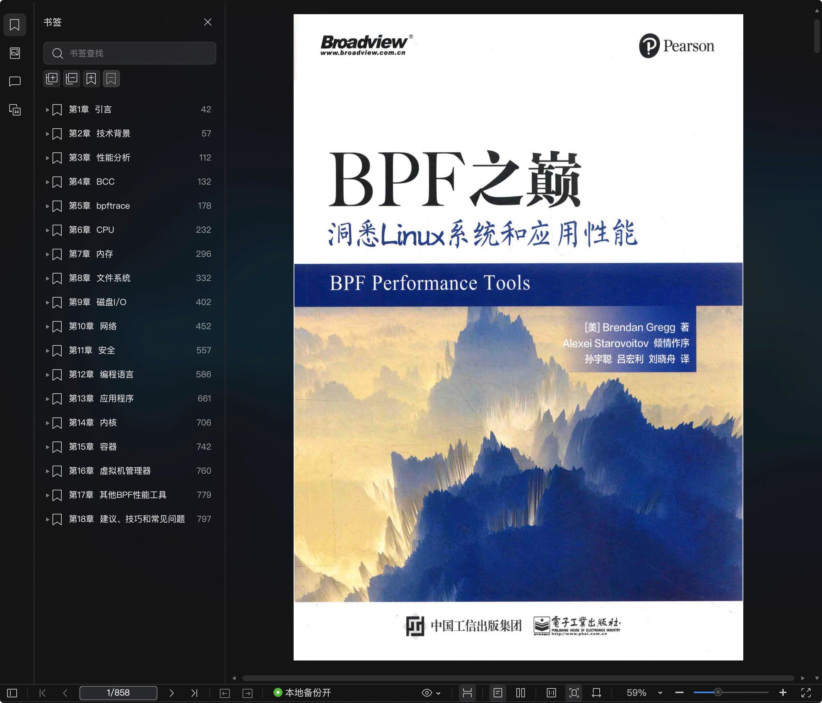Screen dimensions: 822x703
Task: Go to last page
Action: [x=194, y=693]
